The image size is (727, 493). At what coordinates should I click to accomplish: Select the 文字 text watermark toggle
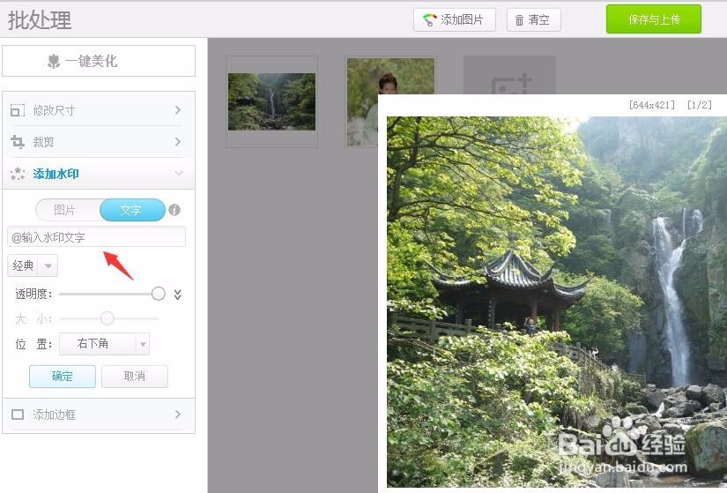[x=132, y=210]
